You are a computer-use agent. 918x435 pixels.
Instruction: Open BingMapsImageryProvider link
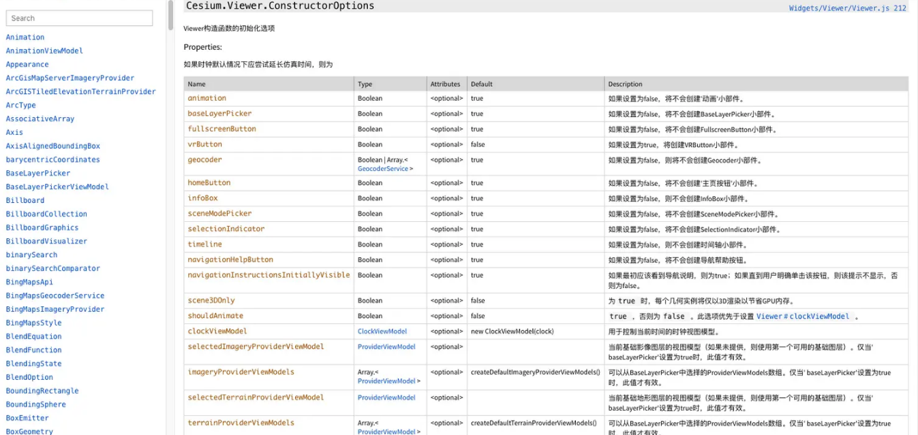pyautogui.click(x=55, y=310)
